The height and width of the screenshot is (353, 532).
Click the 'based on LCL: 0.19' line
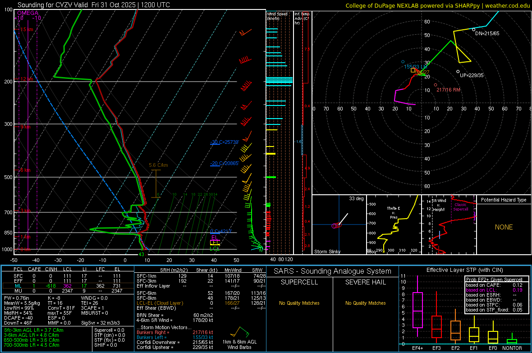(x=494, y=290)
